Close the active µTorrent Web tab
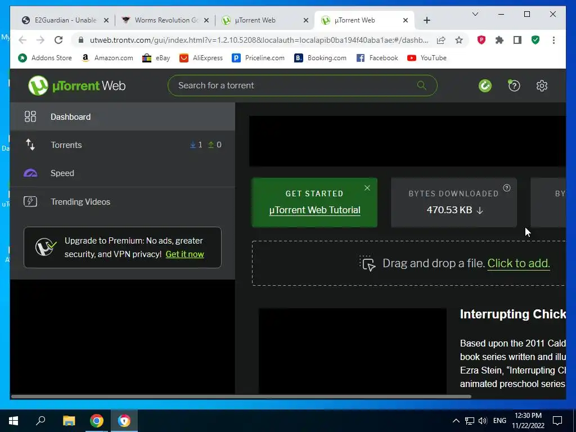 [x=406, y=20]
